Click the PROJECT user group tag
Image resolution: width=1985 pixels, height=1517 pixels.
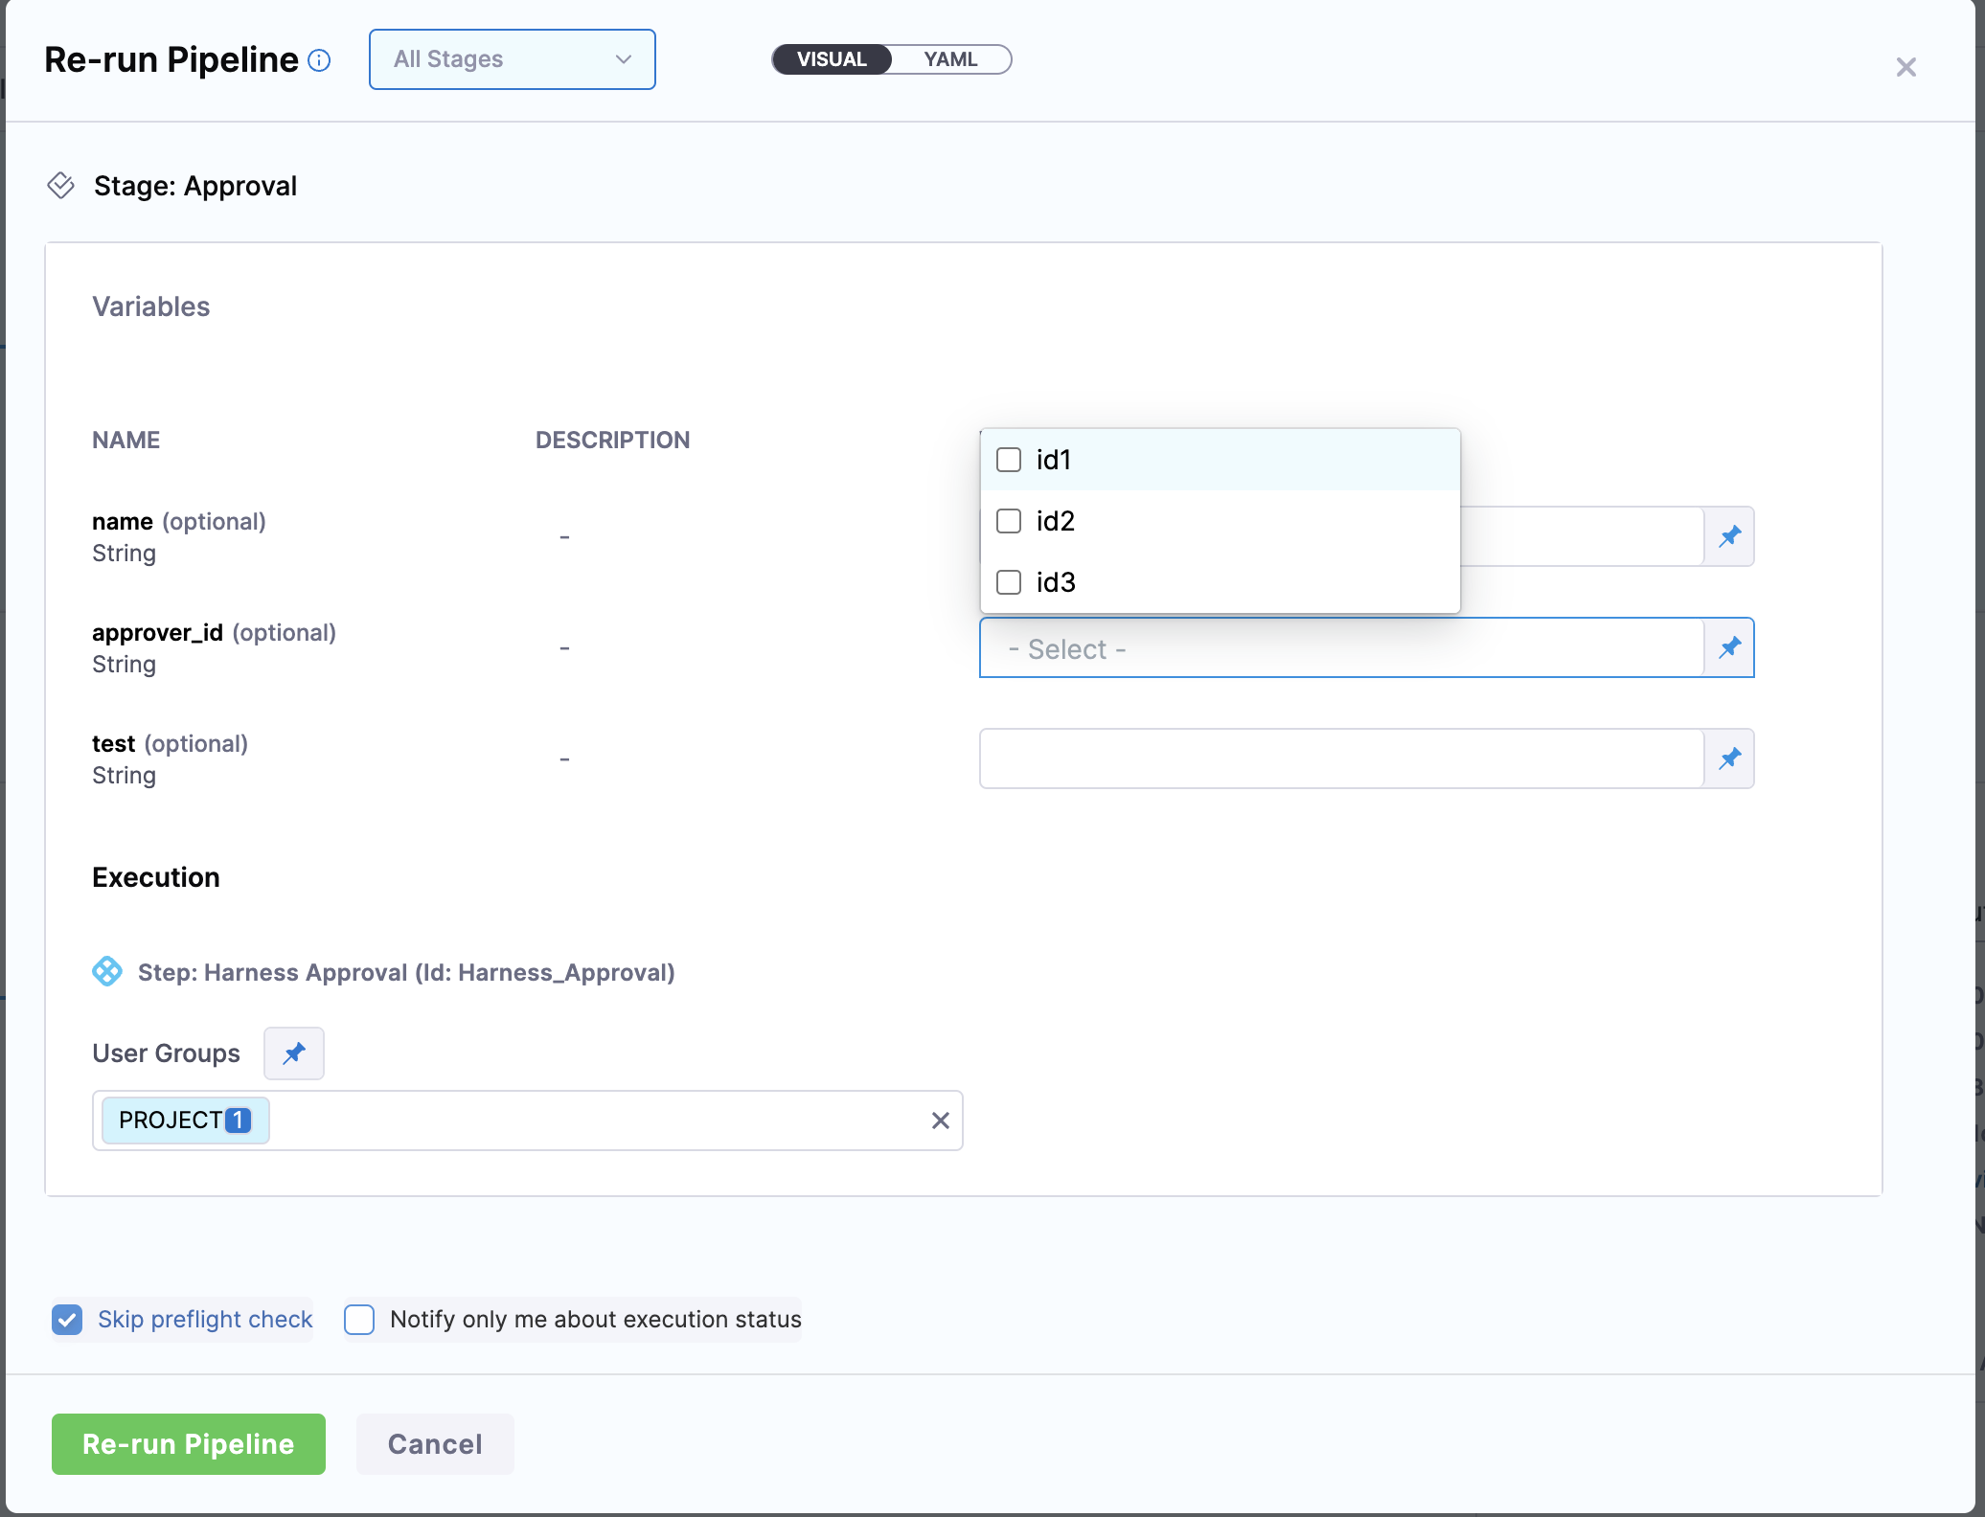[186, 1121]
